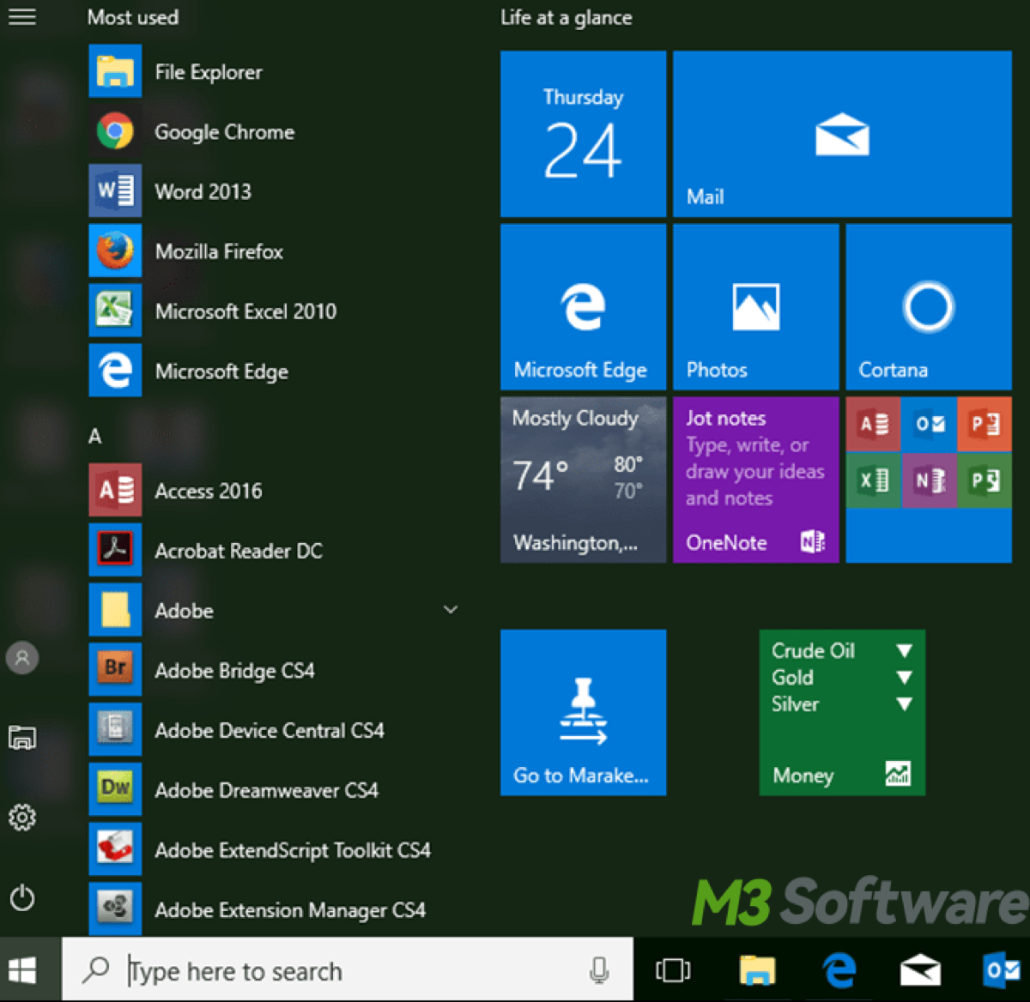Open the user account icon

point(22,658)
